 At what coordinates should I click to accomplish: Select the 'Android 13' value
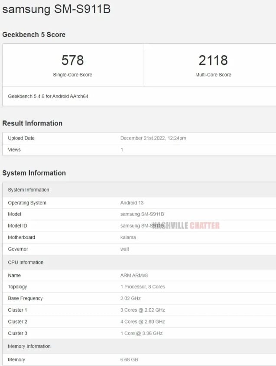click(132, 203)
